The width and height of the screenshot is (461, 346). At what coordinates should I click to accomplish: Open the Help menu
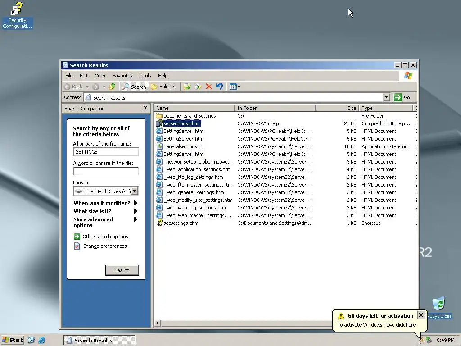point(163,76)
